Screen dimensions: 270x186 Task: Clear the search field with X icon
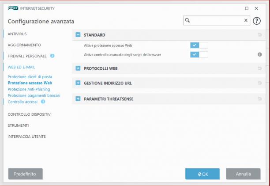[246, 20]
